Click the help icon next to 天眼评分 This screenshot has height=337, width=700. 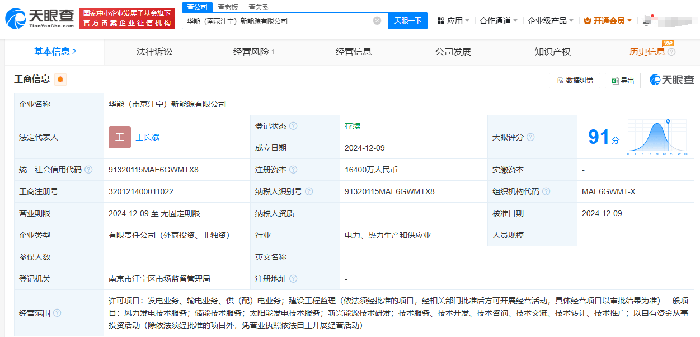530,137
